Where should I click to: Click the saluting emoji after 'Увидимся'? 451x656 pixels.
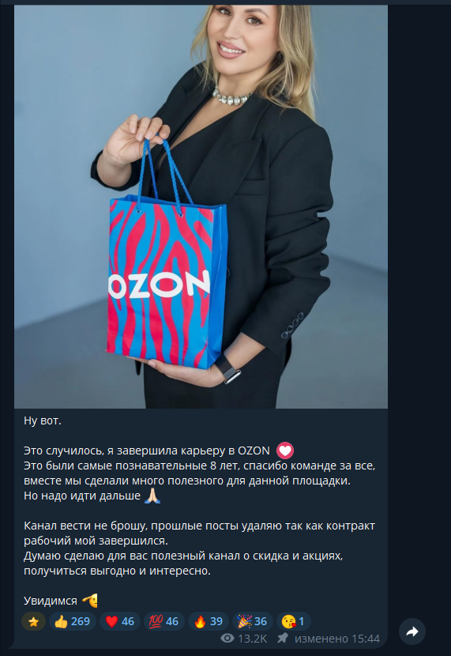click(x=90, y=601)
